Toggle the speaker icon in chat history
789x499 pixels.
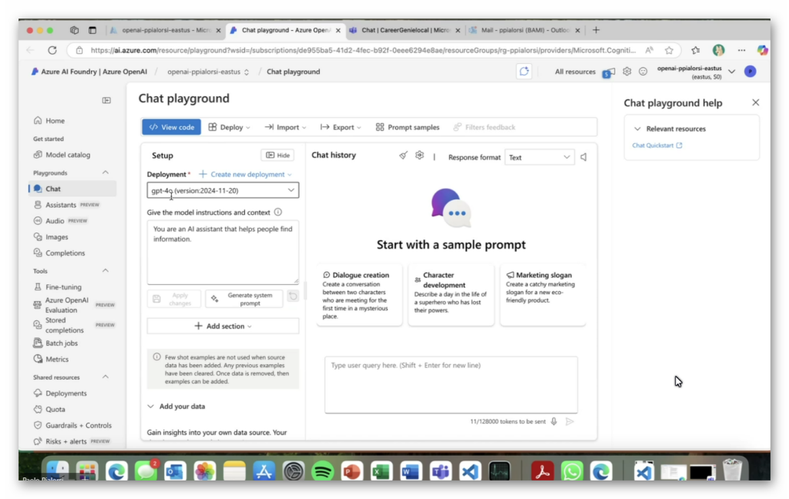coord(584,157)
